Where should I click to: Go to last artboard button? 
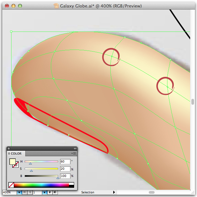[55, 192]
